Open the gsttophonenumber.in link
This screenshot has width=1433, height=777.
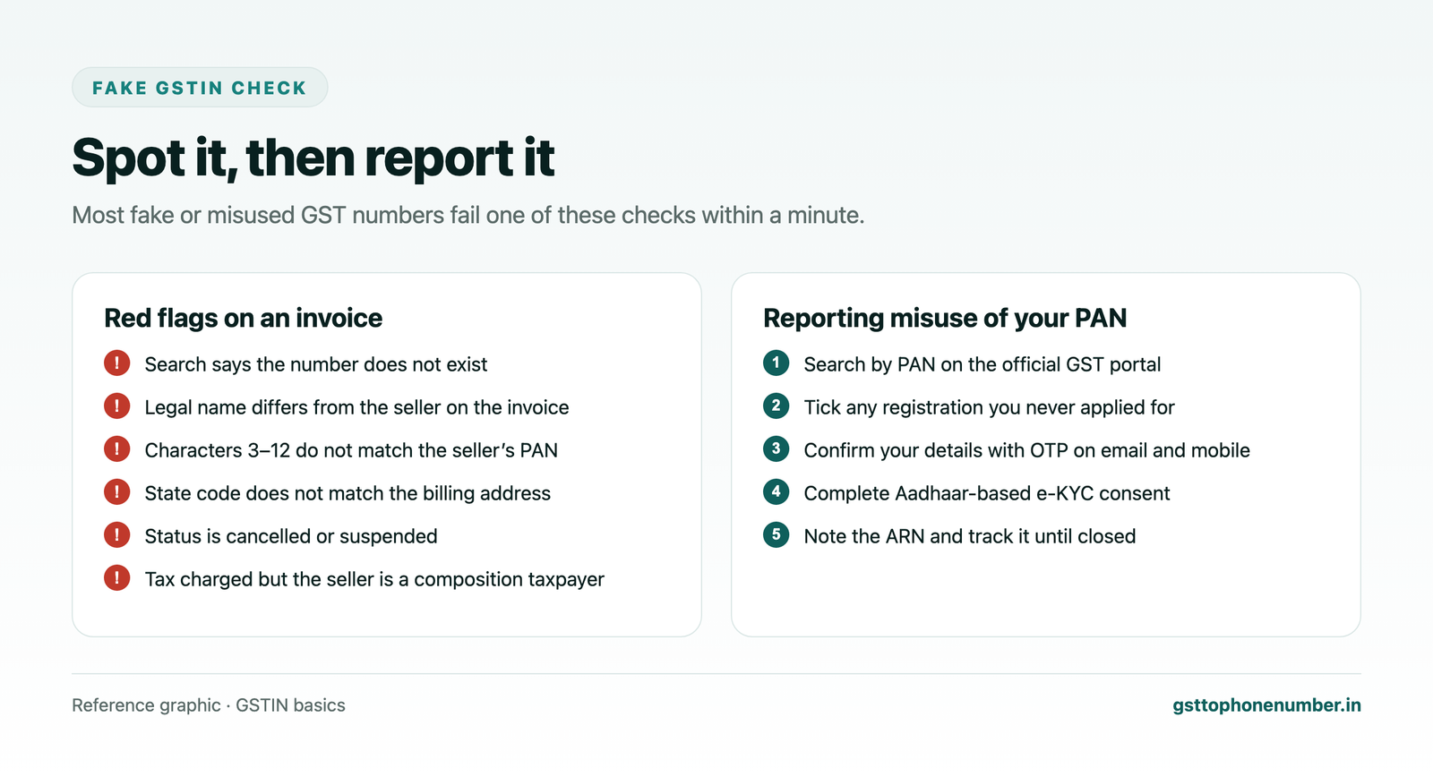(1266, 705)
